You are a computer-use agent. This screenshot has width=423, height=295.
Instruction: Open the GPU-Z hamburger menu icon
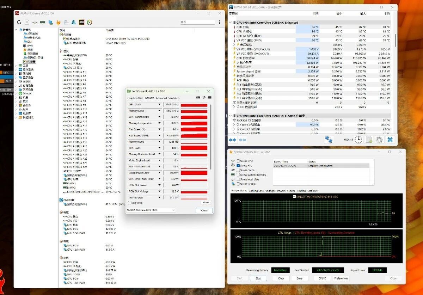point(210,98)
